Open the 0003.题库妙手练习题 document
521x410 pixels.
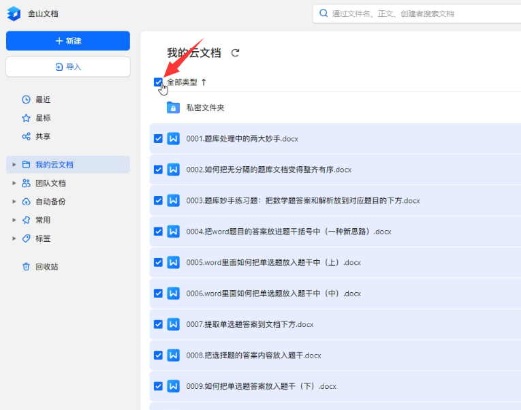(x=303, y=201)
